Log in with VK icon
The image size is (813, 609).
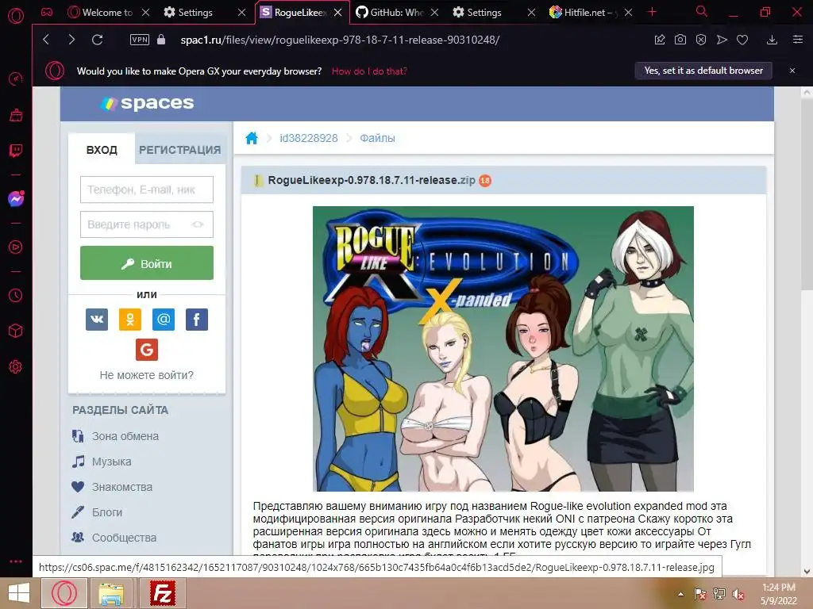(97, 319)
